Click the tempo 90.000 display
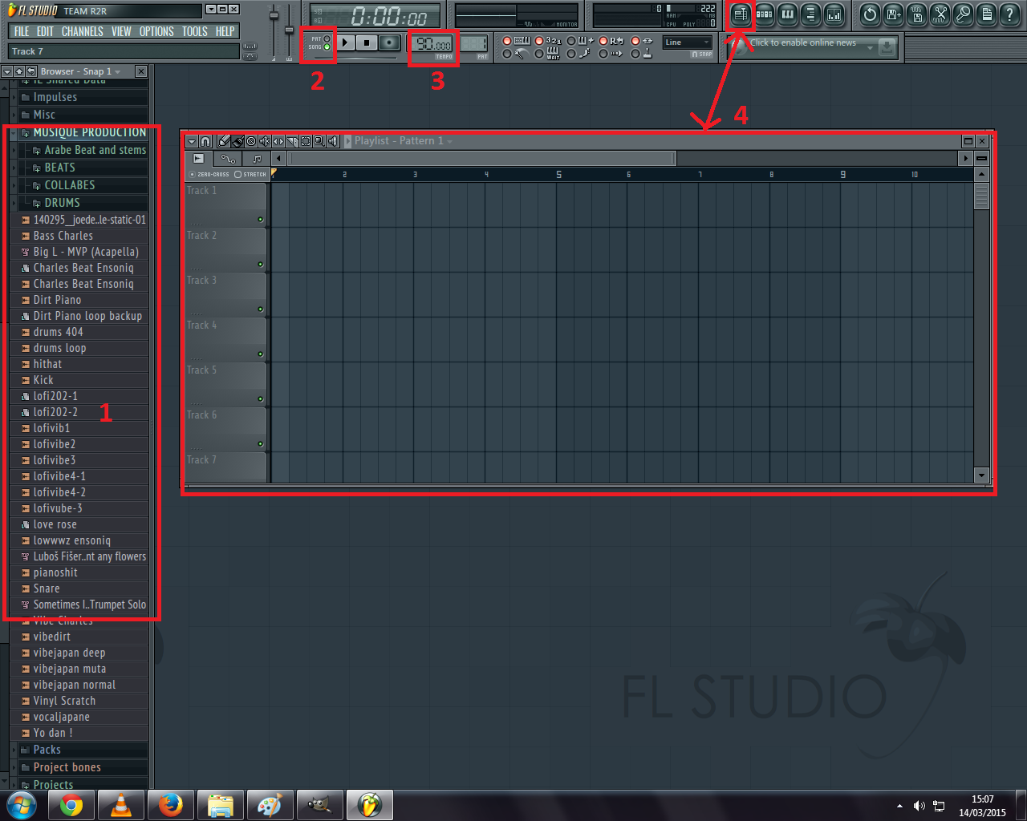 pos(434,44)
